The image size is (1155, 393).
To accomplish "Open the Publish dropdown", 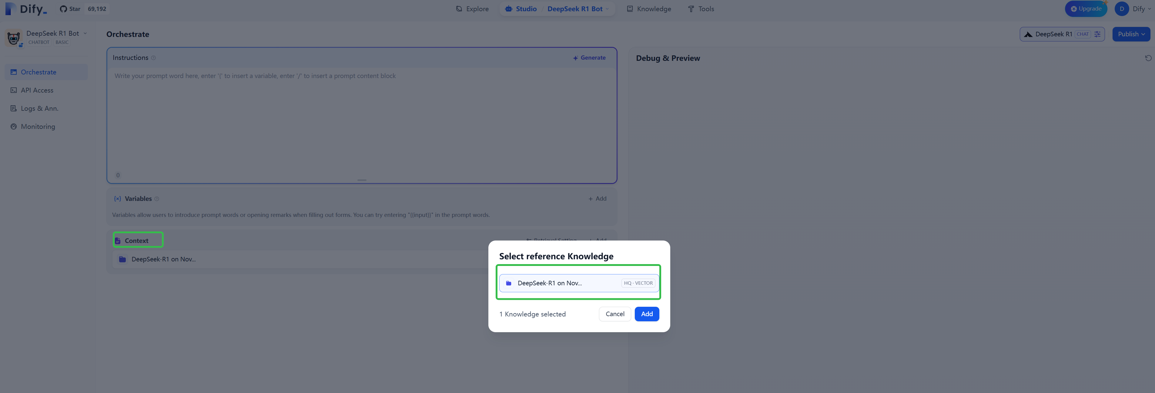I will click(1131, 34).
